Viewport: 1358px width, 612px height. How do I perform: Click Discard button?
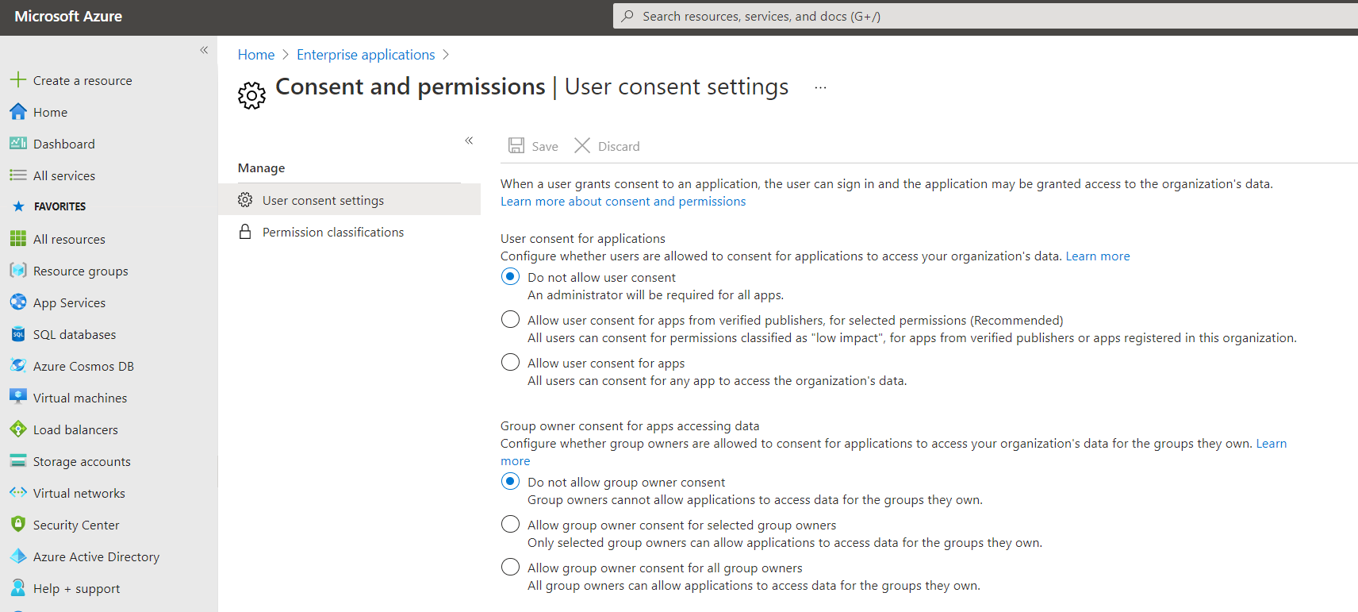coord(608,146)
